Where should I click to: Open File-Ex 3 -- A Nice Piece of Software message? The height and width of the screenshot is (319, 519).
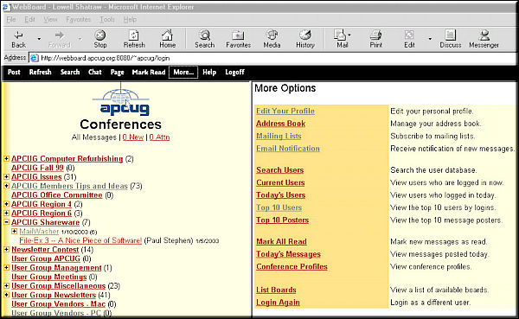[x=80, y=240]
